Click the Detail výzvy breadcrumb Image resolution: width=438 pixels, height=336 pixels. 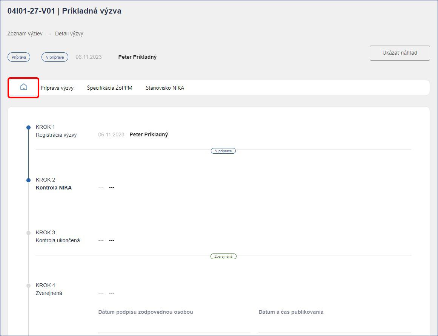69,34
